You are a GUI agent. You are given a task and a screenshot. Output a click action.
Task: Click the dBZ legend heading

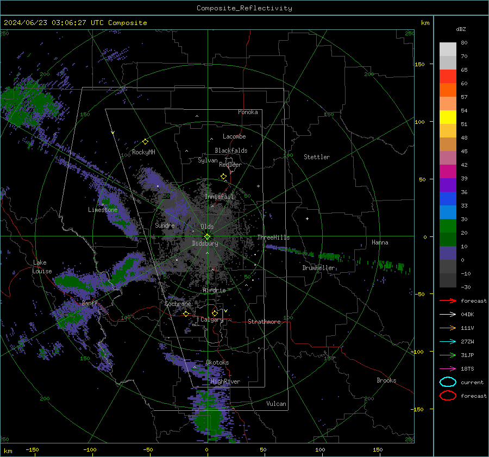(461, 29)
